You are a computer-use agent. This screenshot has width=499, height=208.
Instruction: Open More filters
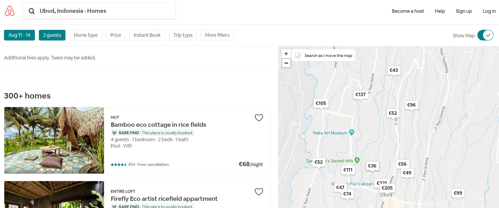pos(217,35)
